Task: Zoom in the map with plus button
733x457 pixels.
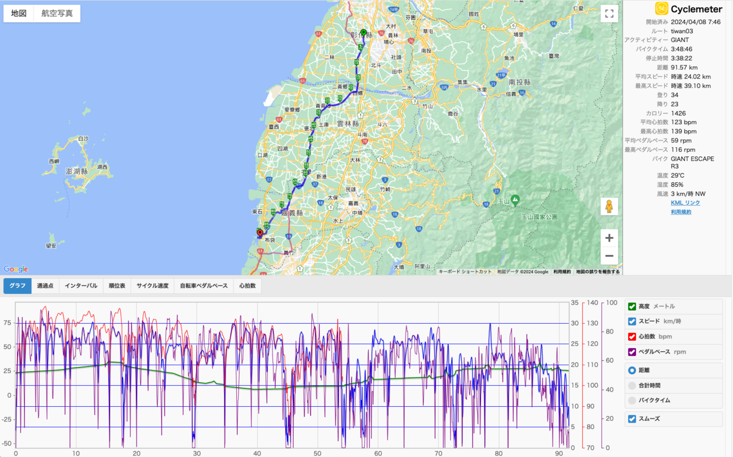Action: pos(609,238)
